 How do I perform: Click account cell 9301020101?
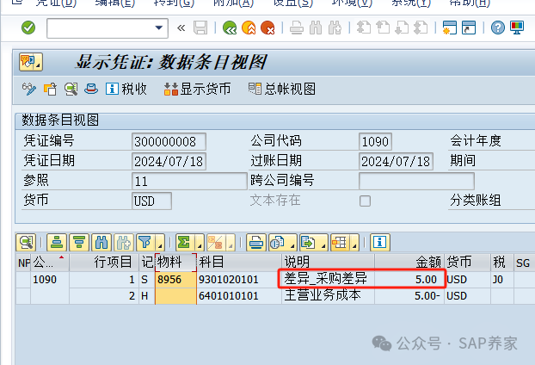pos(239,280)
